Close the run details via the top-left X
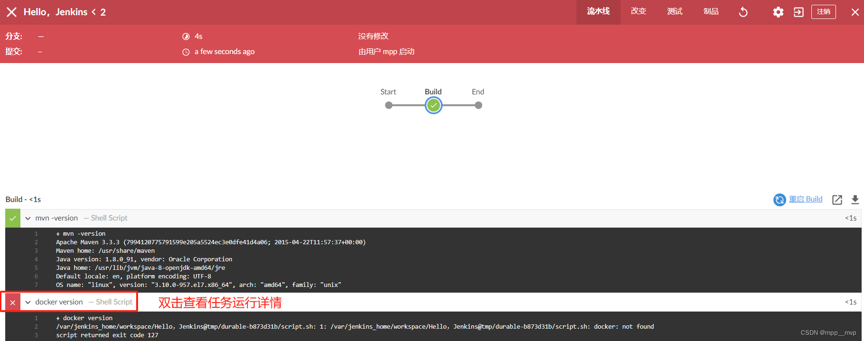 (11, 12)
